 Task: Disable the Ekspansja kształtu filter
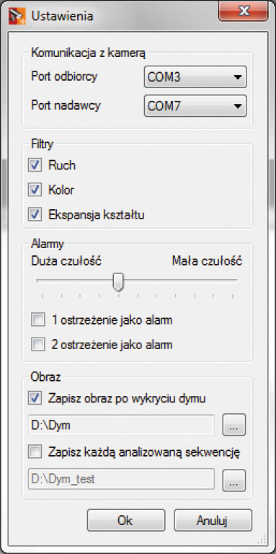[35, 215]
